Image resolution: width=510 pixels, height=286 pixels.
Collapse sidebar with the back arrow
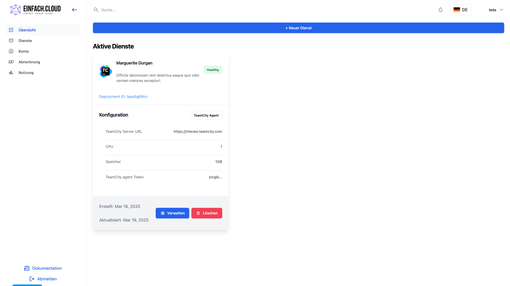75,10
